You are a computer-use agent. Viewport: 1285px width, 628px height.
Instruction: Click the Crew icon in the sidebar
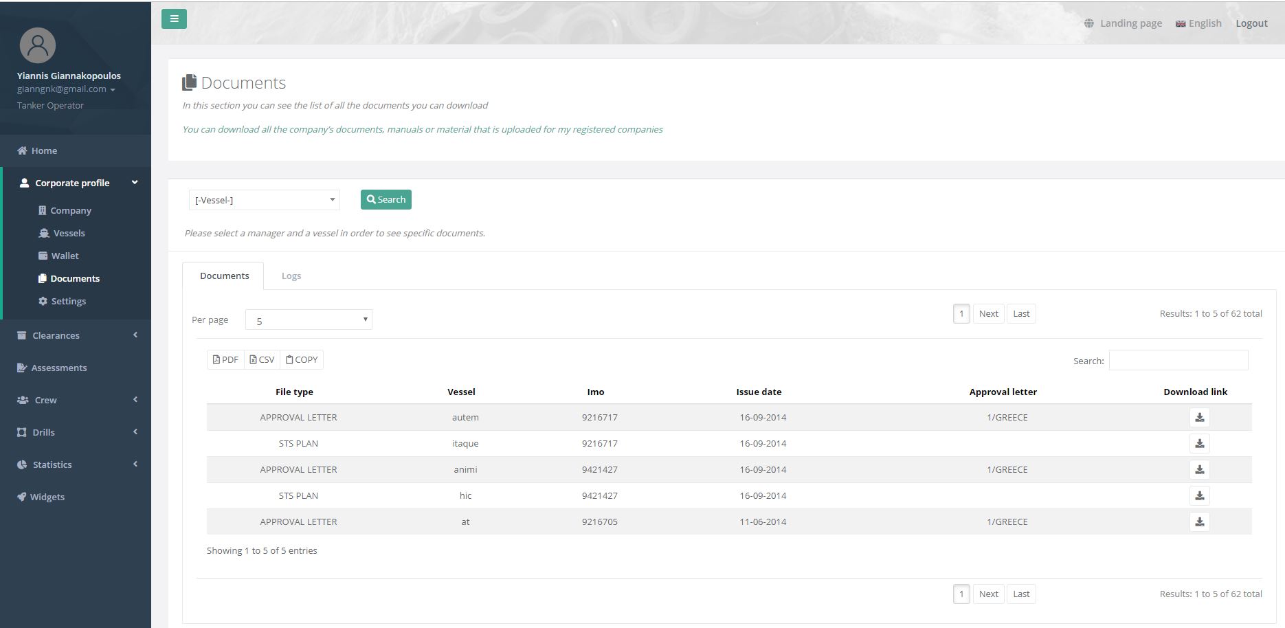[x=23, y=400]
